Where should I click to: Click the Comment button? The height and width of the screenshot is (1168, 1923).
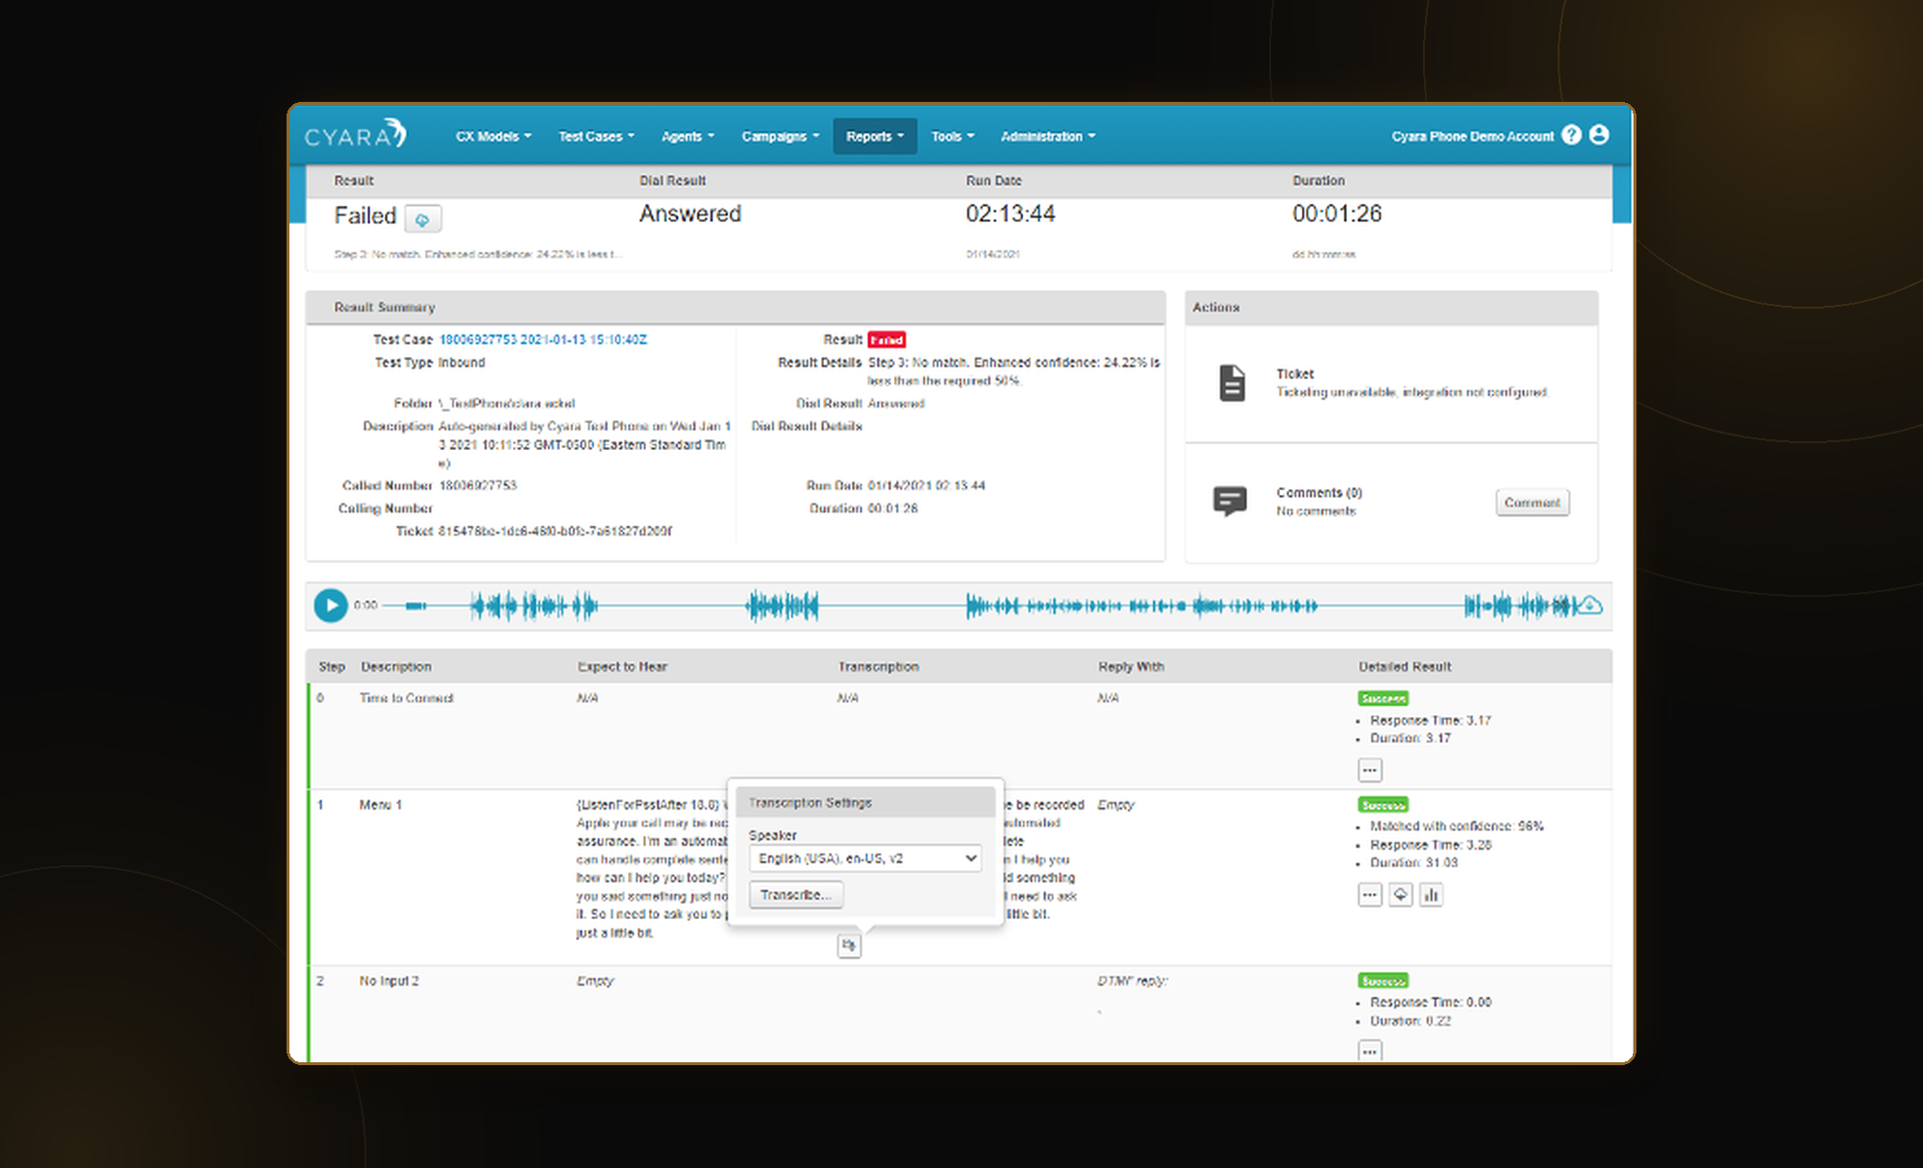tap(1532, 503)
